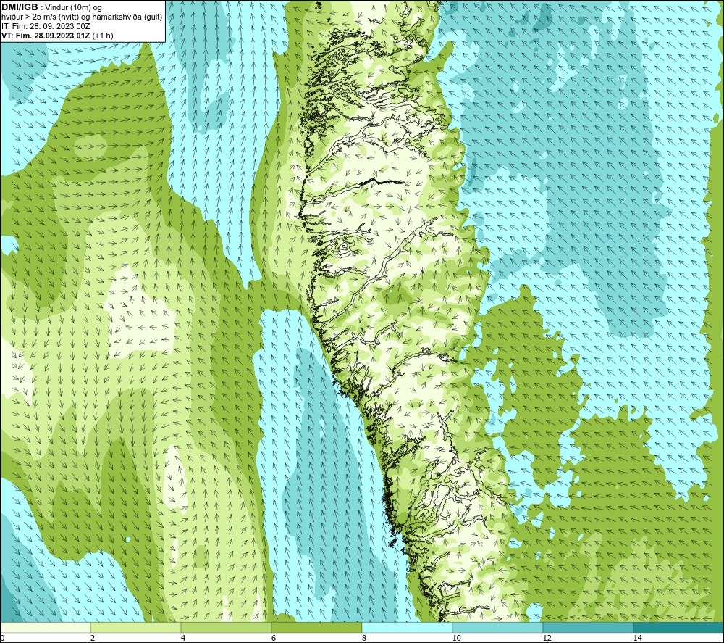Click the legend scale label '2'
Image resolution: width=724 pixels, height=643 pixels.
[93, 638]
